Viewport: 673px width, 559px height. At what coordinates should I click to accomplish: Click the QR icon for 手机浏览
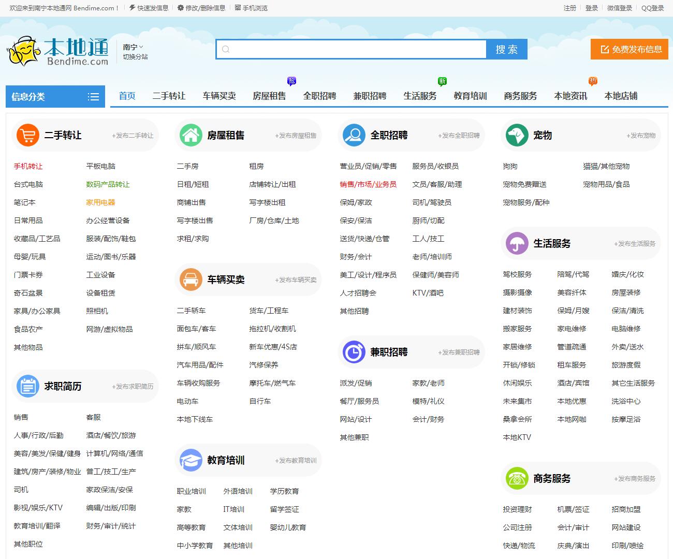tap(238, 8)
